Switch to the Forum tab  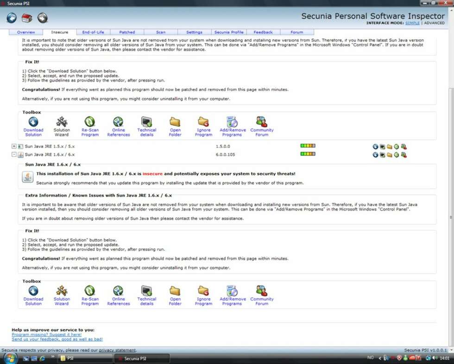click(x=297, y=32)
